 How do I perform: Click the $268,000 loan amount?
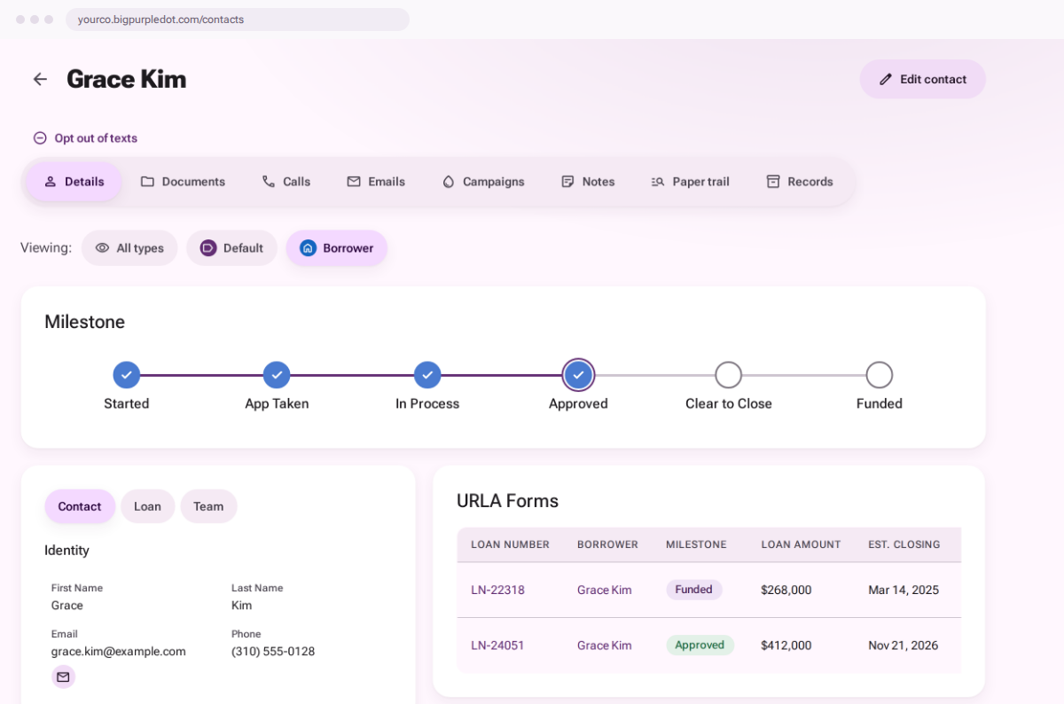pos(786,590)
